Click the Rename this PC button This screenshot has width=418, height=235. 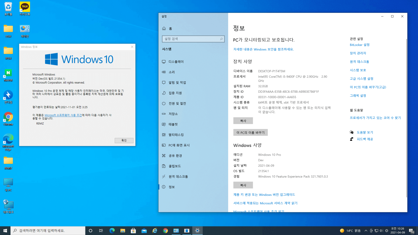[x=250, y=132]
